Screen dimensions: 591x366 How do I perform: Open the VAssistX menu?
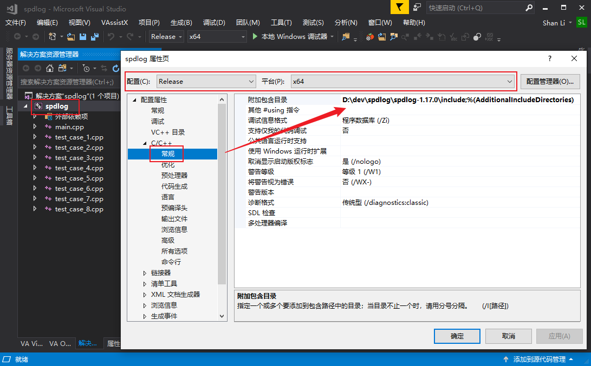click(x=114, y=23)
